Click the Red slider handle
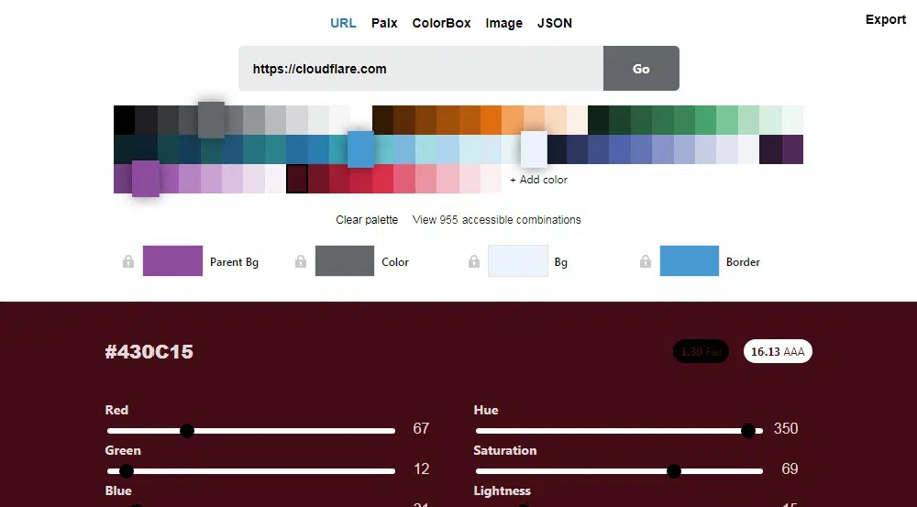This screenshot has height=507, width=917. pos(187,430)
